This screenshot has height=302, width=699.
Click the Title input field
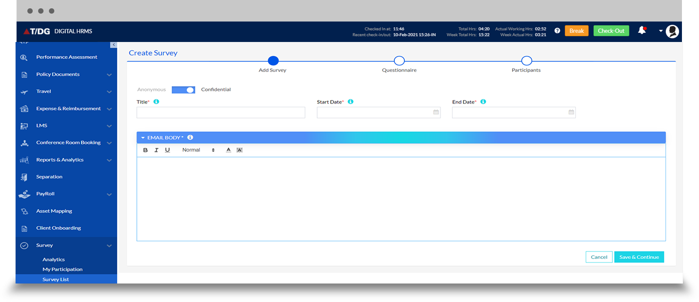(221, 112)
